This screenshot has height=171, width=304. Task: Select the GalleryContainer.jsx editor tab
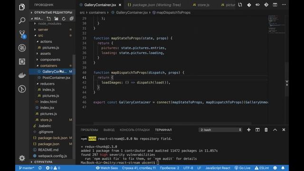point(100,5)
